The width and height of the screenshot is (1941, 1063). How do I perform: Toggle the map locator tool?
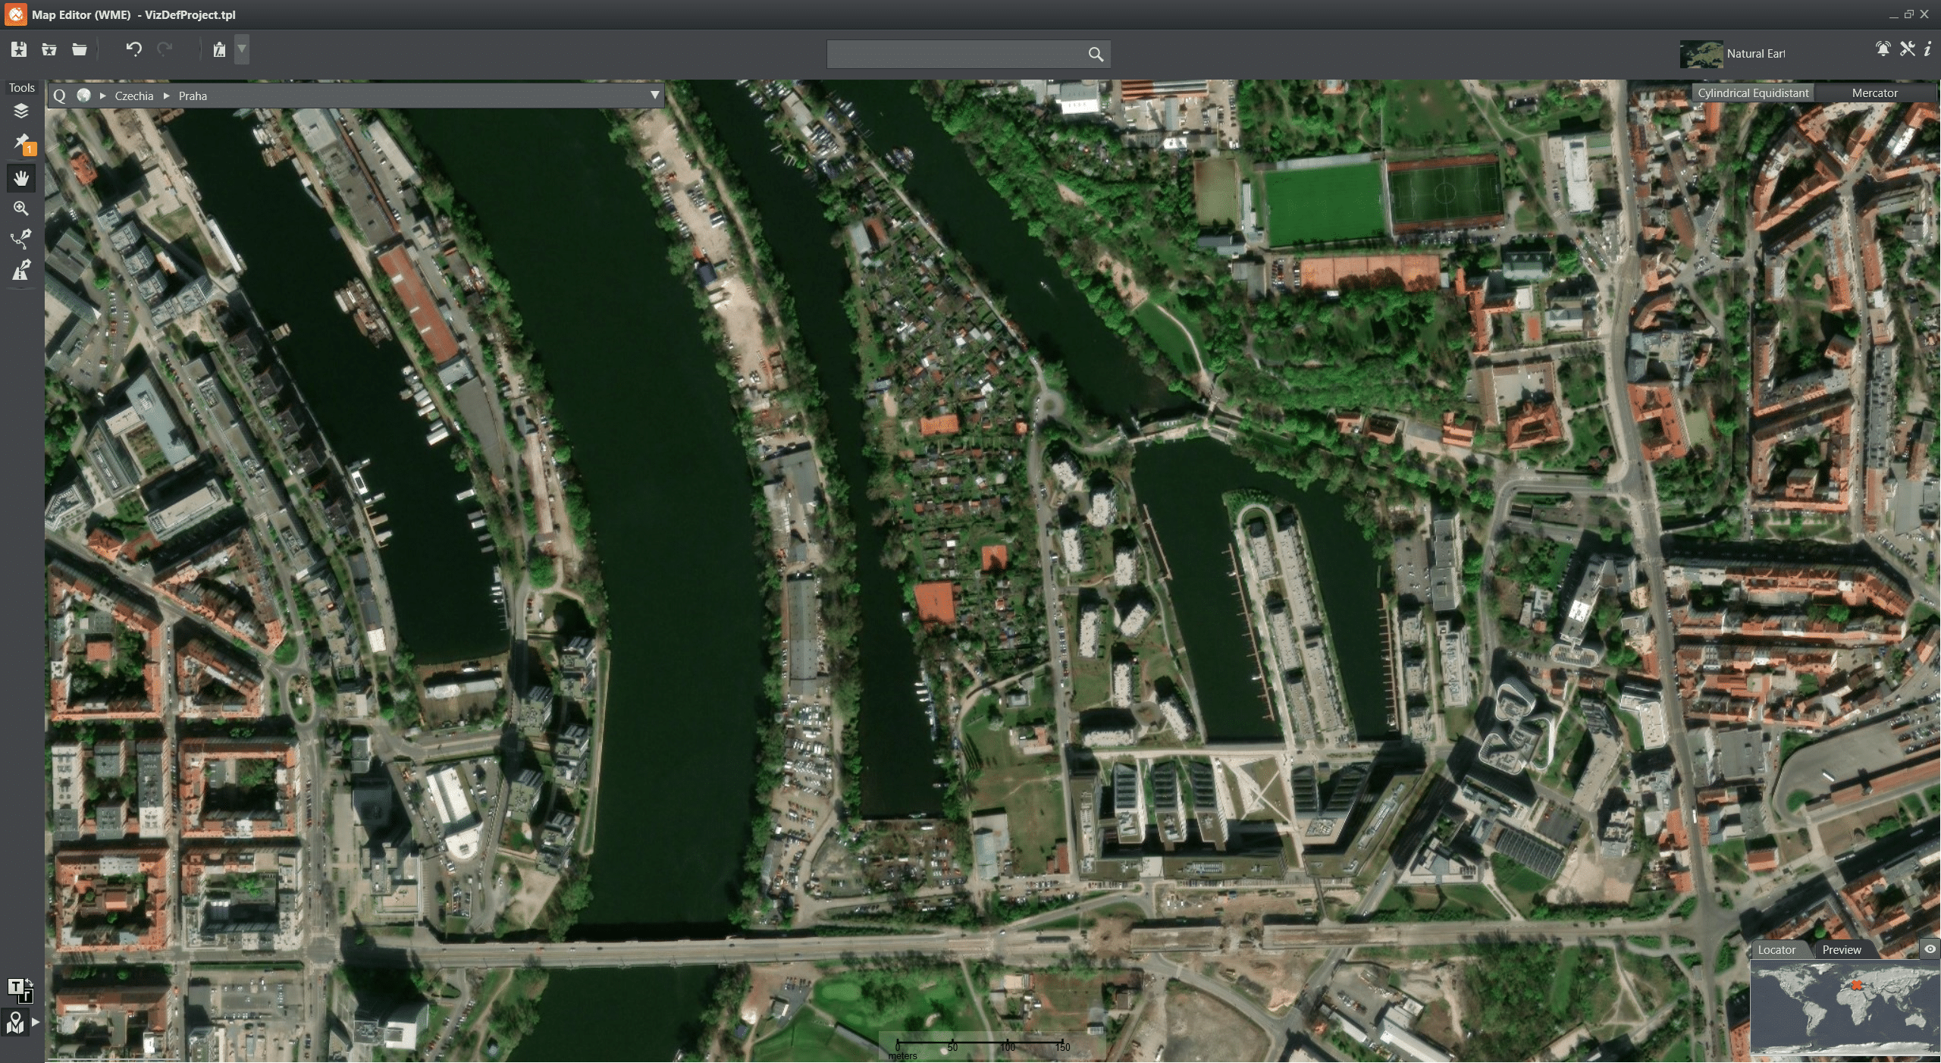(16, 1021)
